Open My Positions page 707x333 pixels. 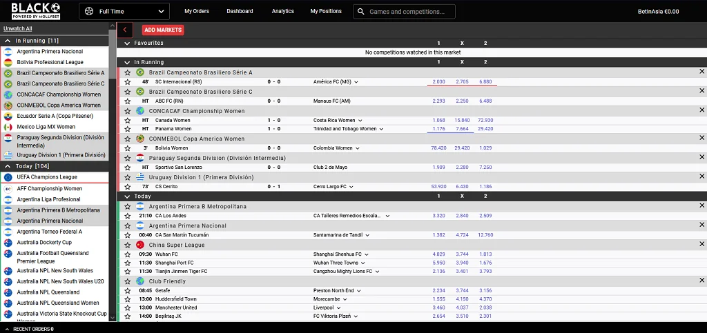326,11
